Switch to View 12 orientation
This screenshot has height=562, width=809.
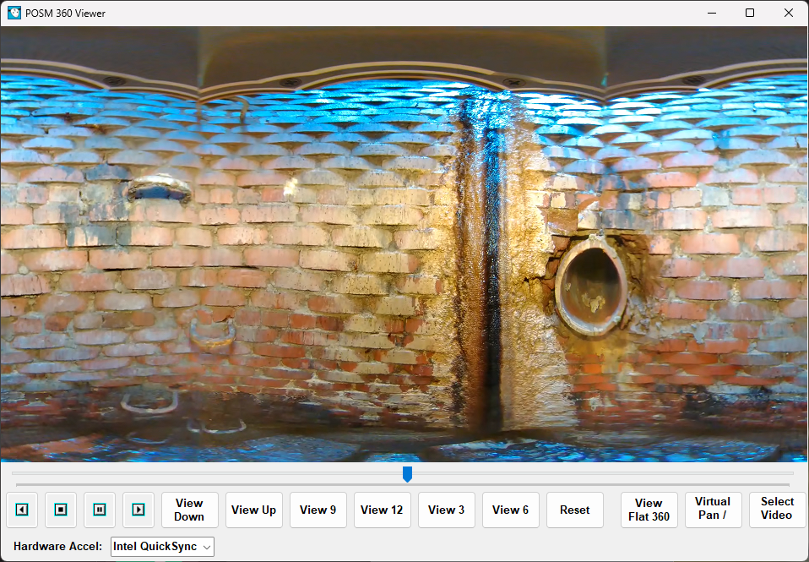coord(382,510)
